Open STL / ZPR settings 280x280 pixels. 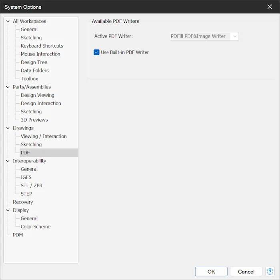32,185
